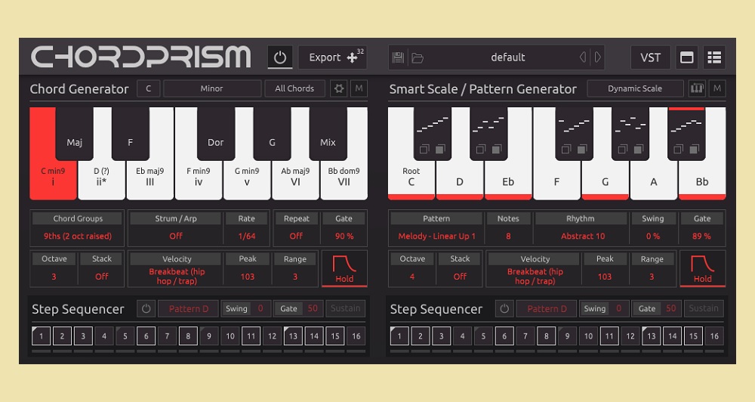755x402 pixels.
Task: Click the open preset folder icon
Action: [x=418, y=58]
